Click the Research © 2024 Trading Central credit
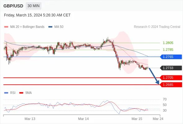This screenshot has width=183, height=124. coord(157,27)
